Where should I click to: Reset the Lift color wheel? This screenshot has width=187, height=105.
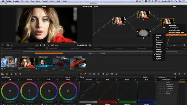[18, 80]
